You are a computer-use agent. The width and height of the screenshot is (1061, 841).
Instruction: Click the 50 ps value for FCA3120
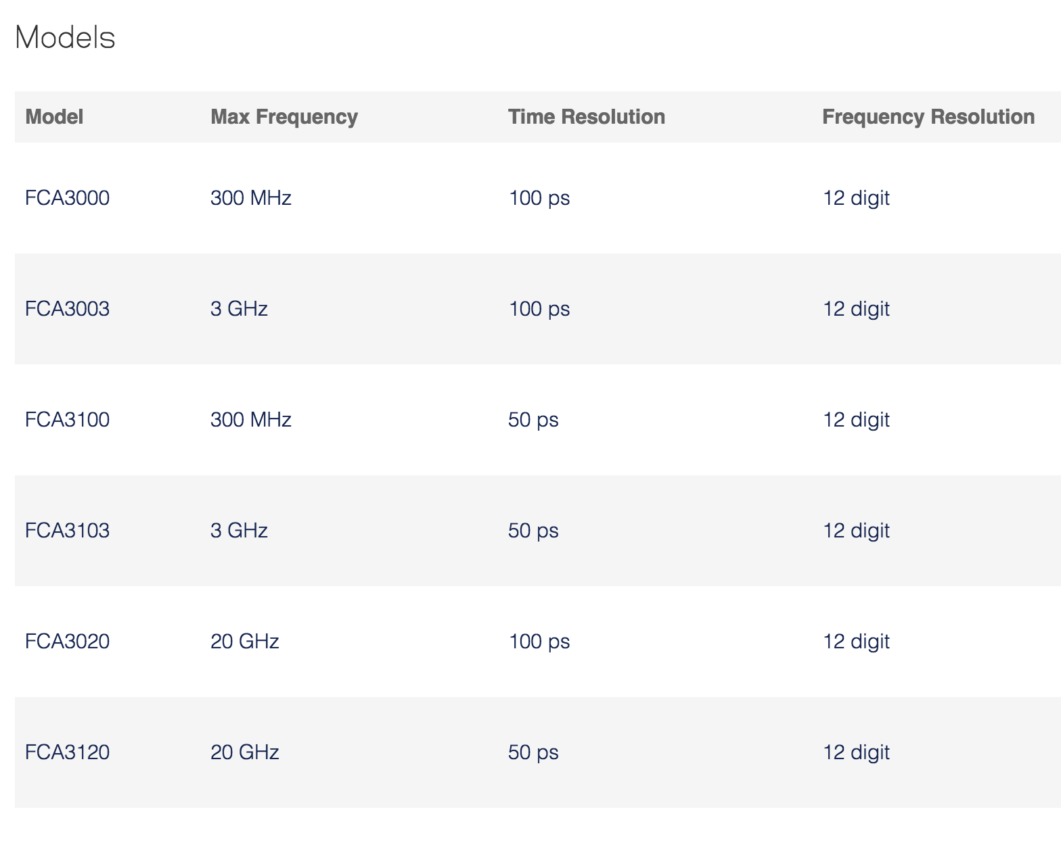[533, 752]
